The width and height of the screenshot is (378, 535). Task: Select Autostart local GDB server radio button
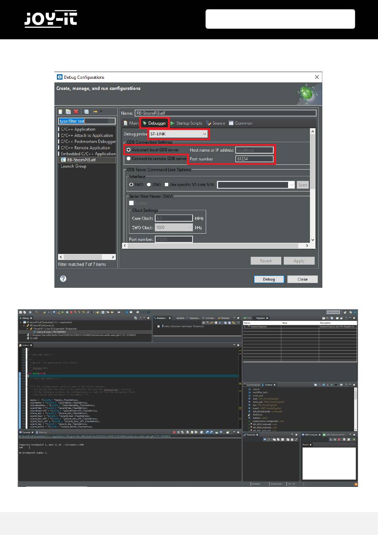coord(129,150)
